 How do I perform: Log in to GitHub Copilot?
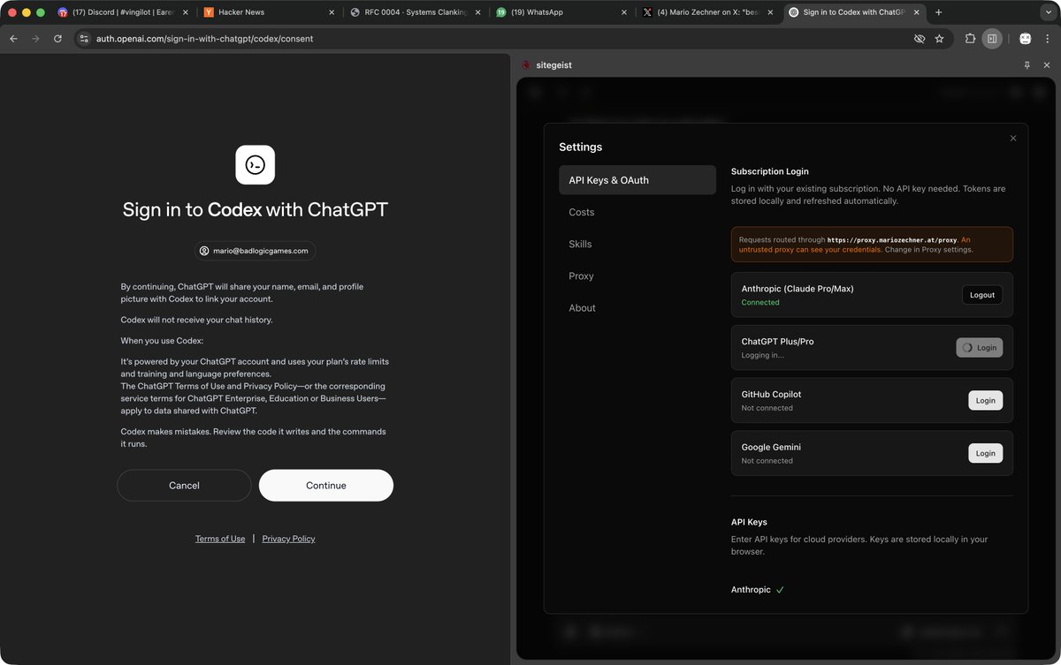[985, 400]
